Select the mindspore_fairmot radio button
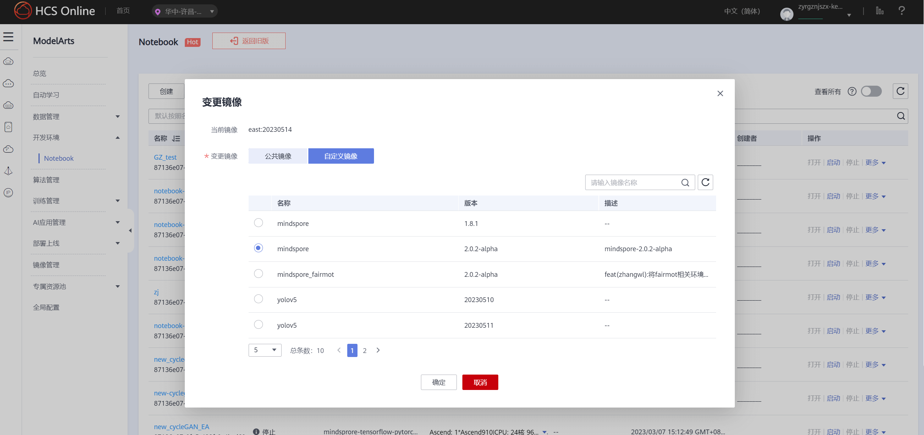Image resolution: width=924 pixels, height=435 pixels. [258, 274]
